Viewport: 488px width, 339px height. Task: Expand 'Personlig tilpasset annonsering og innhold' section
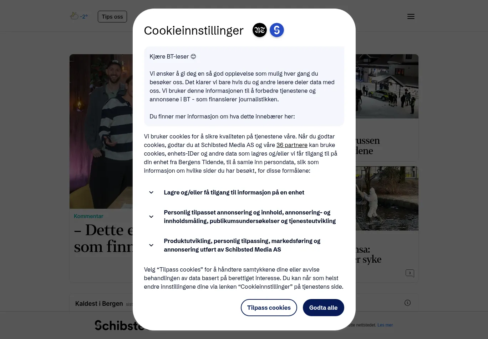pyautogui.click(x=151, y=217)
